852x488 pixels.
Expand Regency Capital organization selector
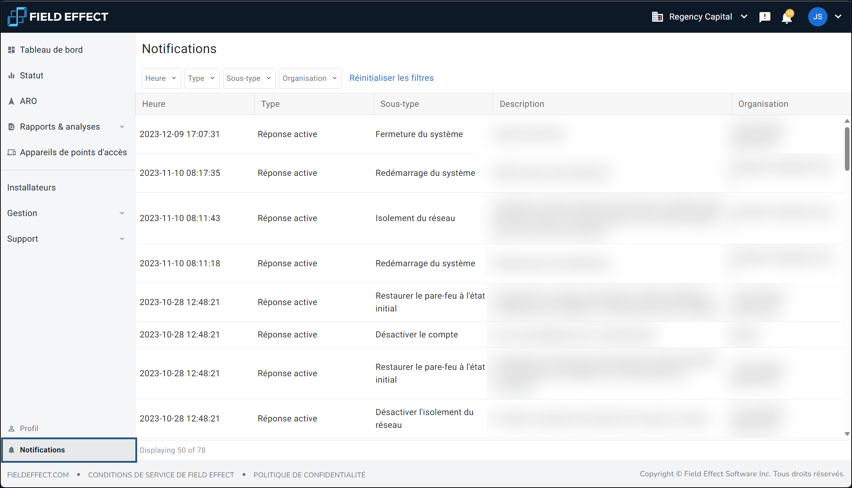click(744, 17)
